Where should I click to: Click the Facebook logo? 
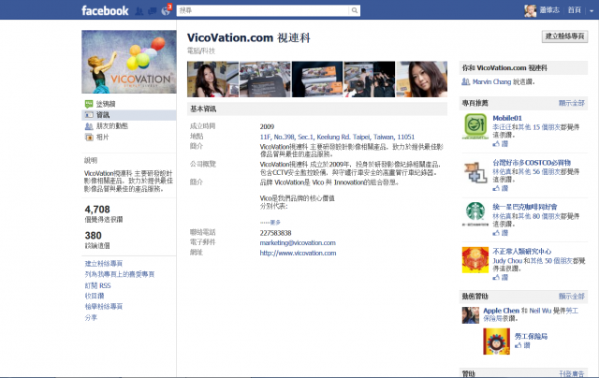click(105, 10)
